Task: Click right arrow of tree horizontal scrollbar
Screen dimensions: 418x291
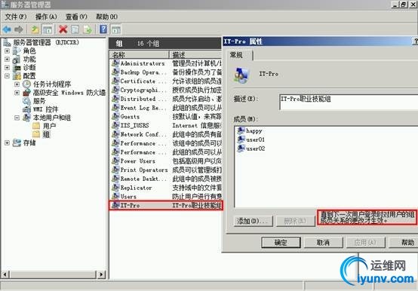Action: click(x=101, y=274)
